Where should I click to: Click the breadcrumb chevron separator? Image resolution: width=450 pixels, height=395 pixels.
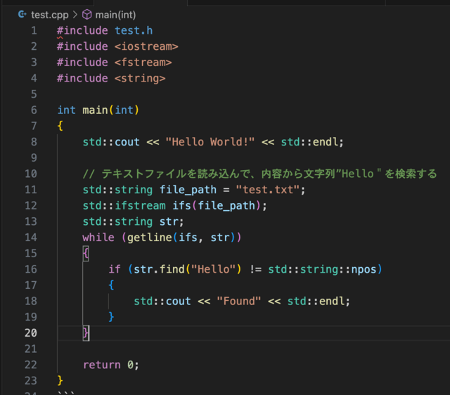pos(75,14)
